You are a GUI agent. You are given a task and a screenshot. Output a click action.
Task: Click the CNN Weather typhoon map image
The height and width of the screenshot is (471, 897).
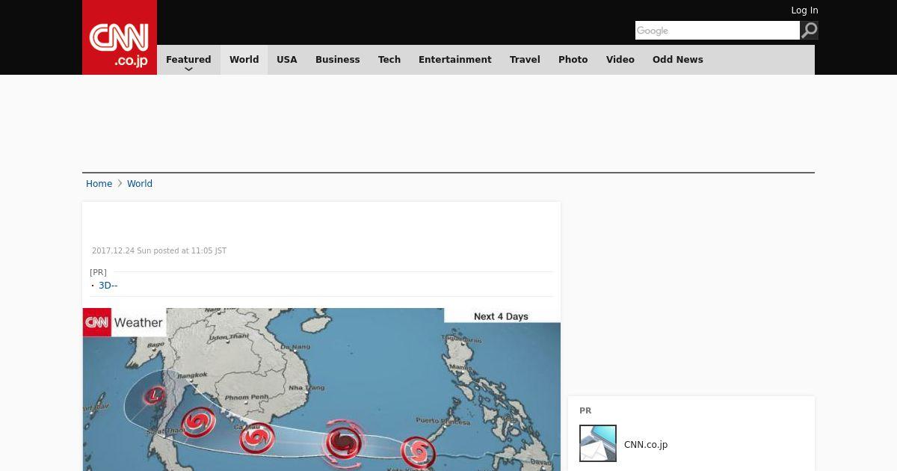pos(321,390)
